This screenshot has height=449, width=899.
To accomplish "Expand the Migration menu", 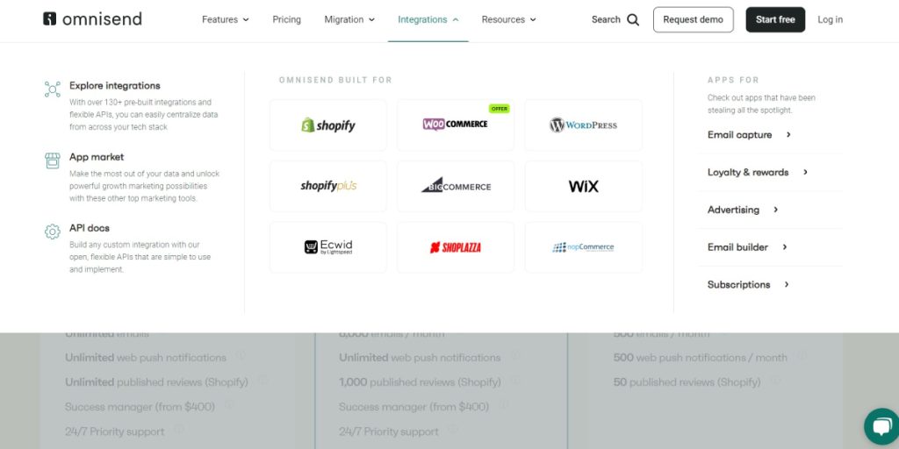I will tap(349, 19).
